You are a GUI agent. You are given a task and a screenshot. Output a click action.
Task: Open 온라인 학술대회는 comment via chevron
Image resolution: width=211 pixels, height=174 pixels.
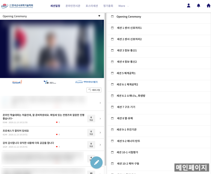[100, 119]
